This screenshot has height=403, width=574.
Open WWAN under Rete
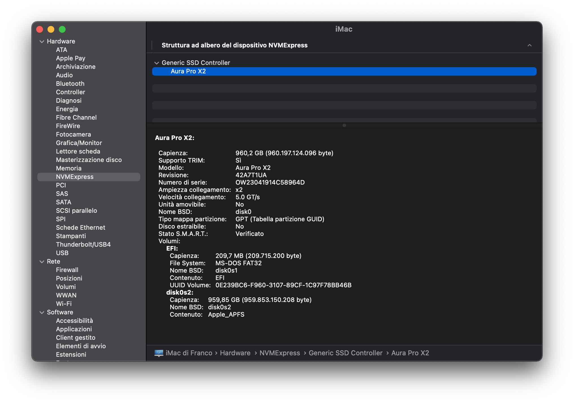(66, 295)
